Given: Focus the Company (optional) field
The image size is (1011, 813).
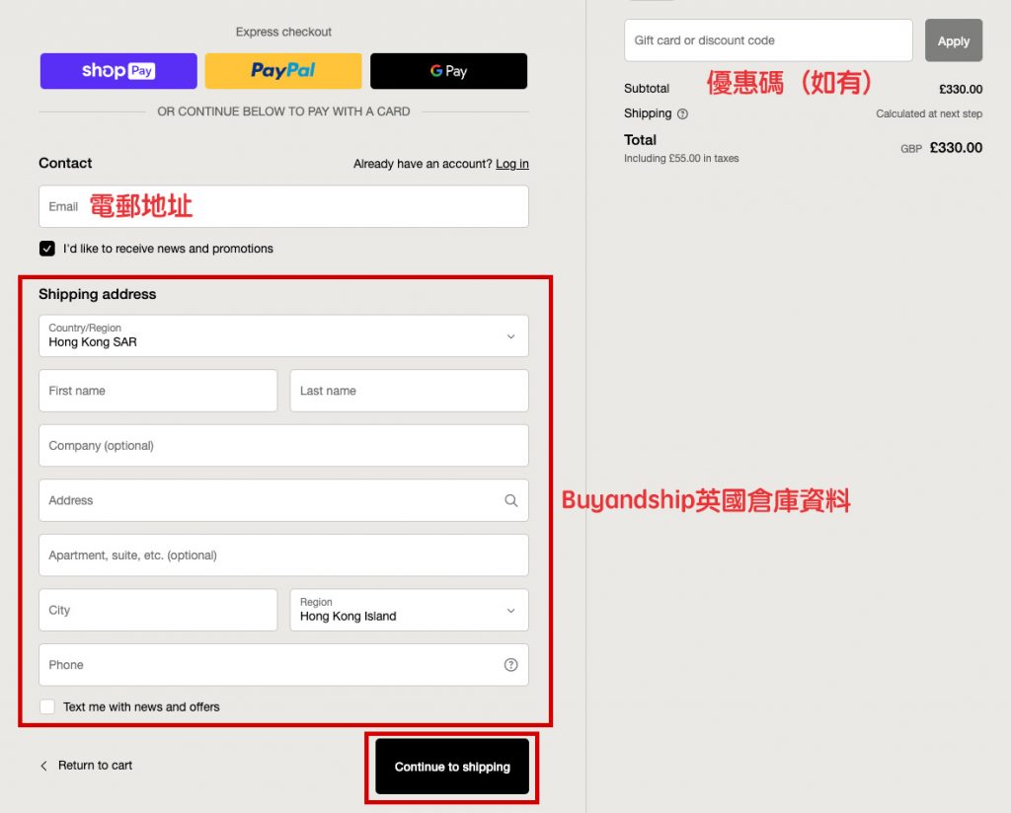Looking at the screenshot, I should 283,446.
